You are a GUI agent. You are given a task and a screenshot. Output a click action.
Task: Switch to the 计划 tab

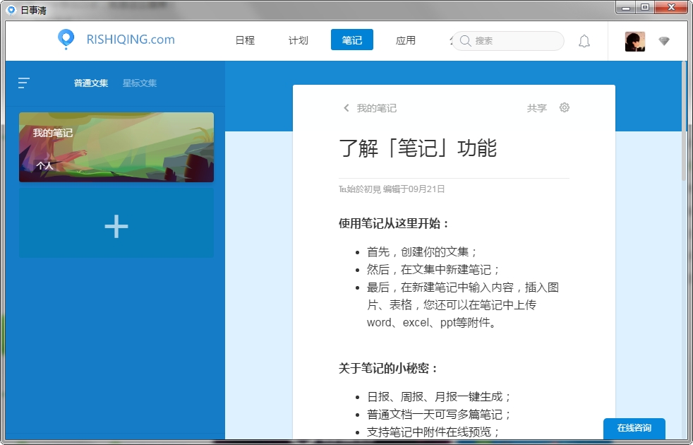[x=299, y=40]
